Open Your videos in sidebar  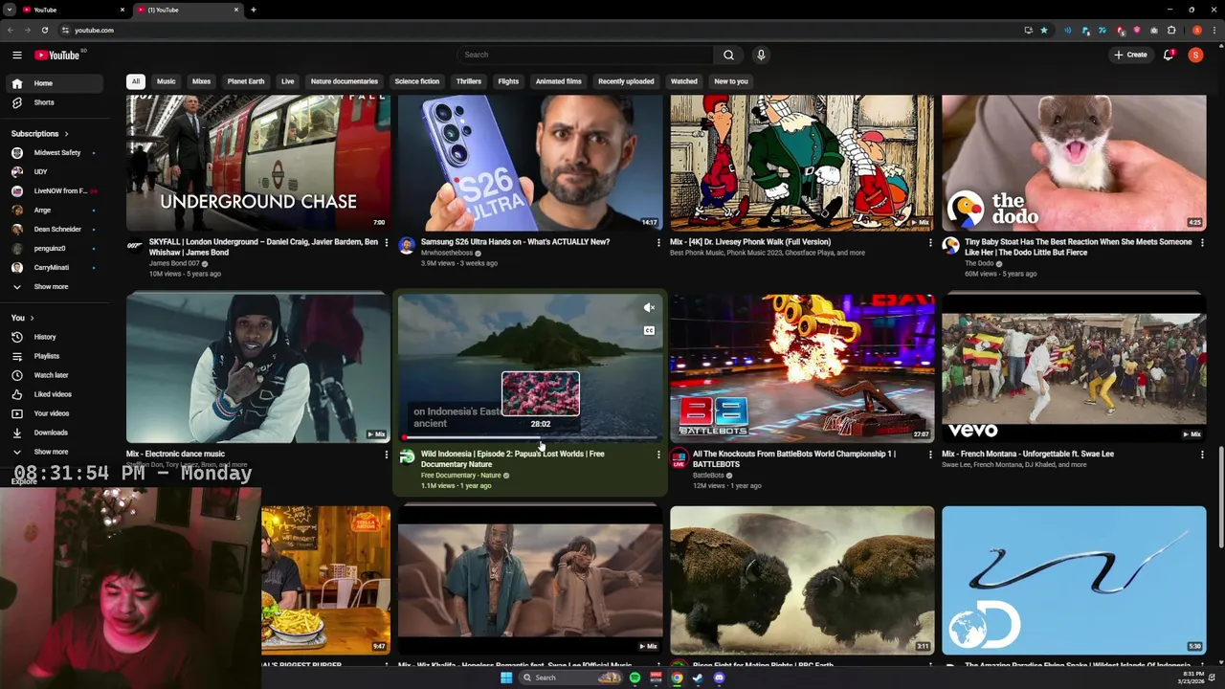point(52,413)
